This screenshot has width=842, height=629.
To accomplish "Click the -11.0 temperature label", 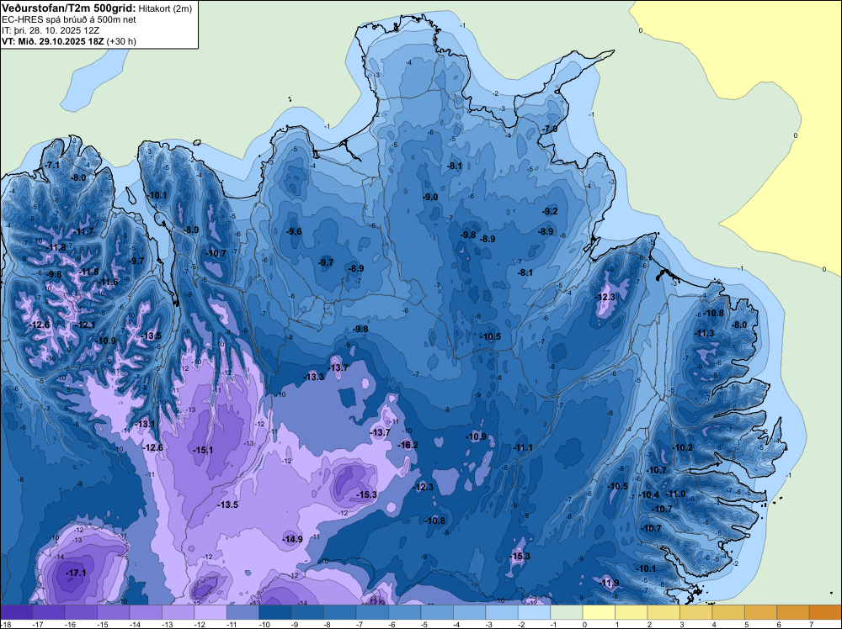I will click(x=675, y=494).
